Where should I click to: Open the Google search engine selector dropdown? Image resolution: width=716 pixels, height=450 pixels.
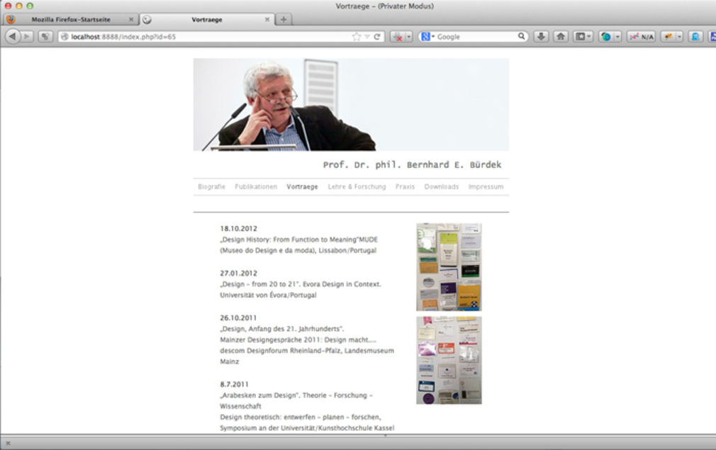click(427, 37)
